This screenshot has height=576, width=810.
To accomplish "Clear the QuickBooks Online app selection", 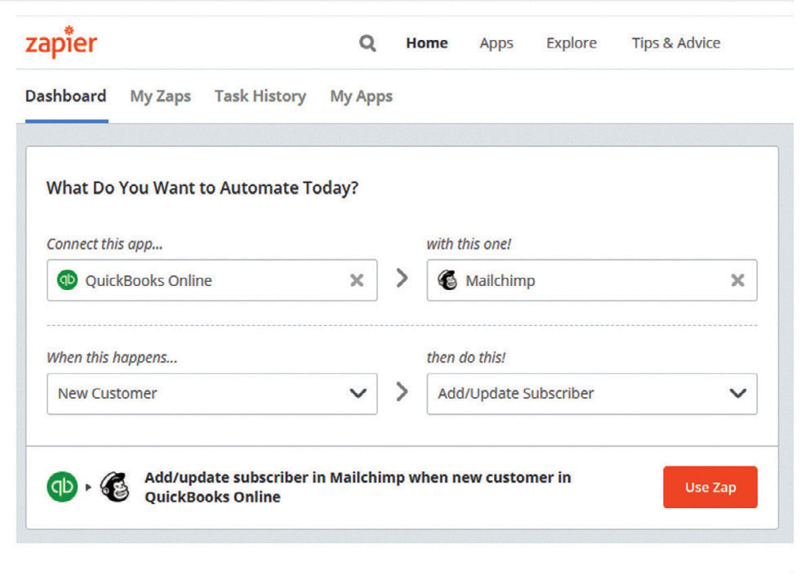I will 357,280.
